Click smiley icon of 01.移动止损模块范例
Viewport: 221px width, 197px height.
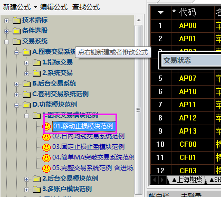46,126
